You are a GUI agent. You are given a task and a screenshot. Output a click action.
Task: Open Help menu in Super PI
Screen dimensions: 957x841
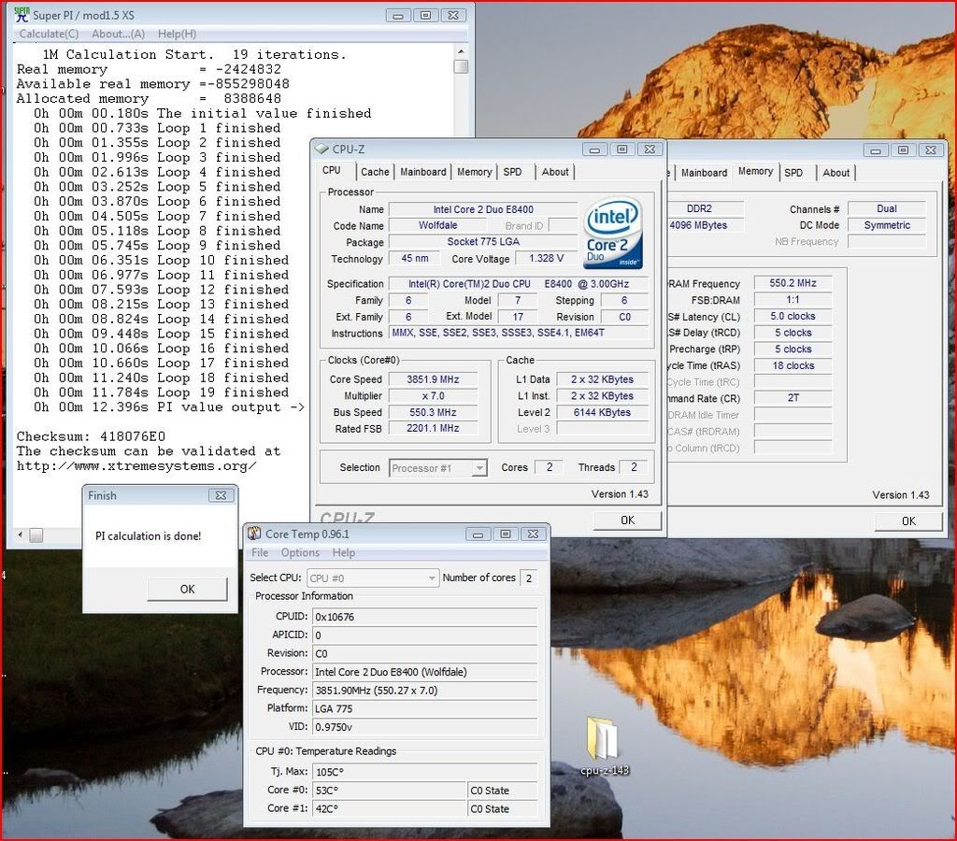pos(177,34)
